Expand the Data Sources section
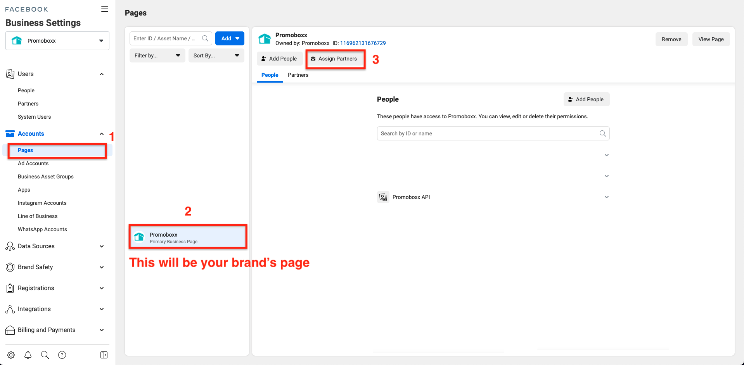Viewport: 744px width, 365px height. pos(102,246)
